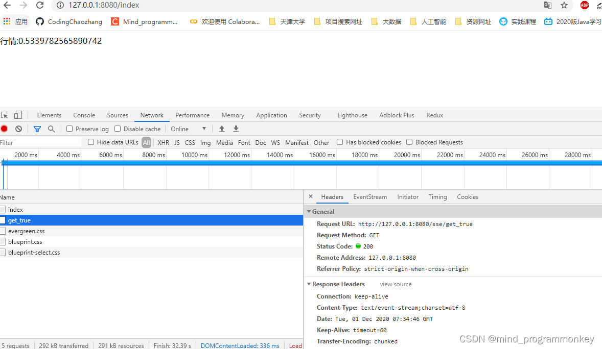Close the request details pane
The image size is (602, 349).
311,196
